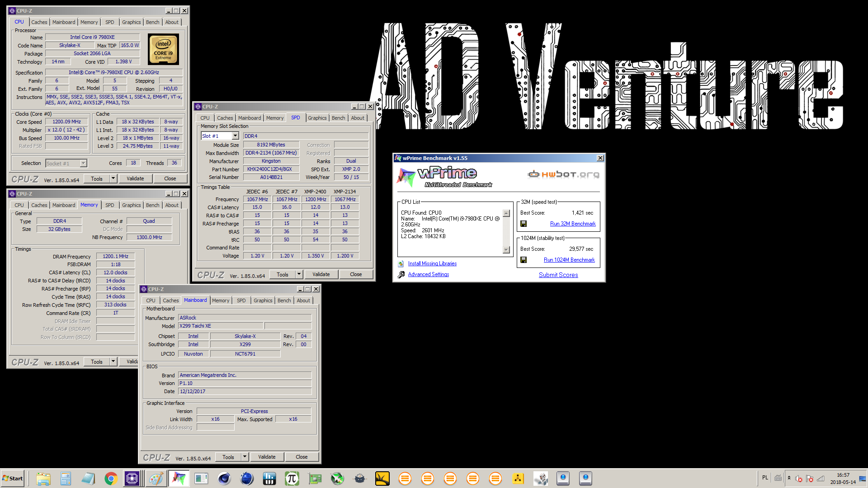
Task: Click the wPrime 1024M save score floppy icon
Action: click(524, 260)
